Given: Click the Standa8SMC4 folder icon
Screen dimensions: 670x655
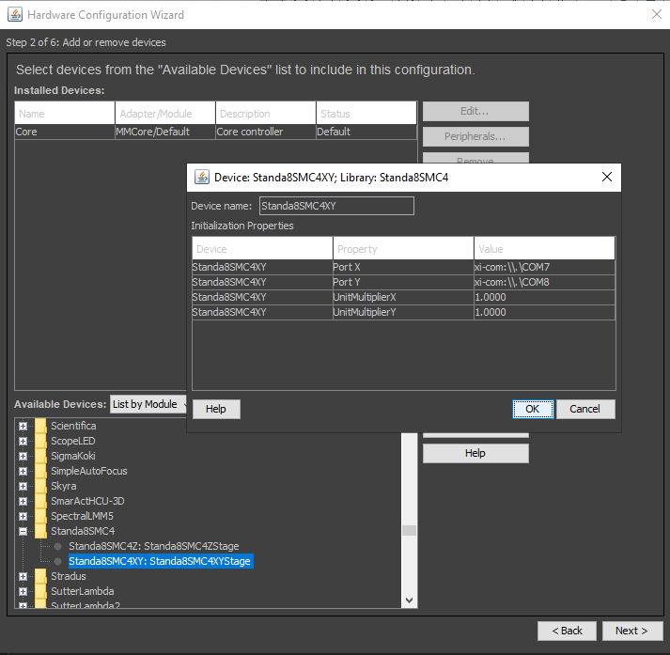Looking at the screenshot, I should pyautogui.click(x=40, y=531).
